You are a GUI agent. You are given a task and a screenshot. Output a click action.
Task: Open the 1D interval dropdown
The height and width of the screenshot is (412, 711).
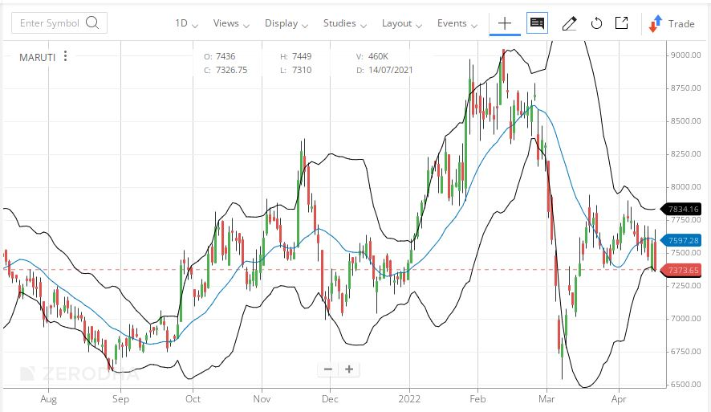click(x=186, y=23)
